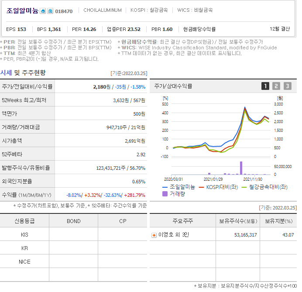Click the 보유주식수(보통) column header
Viewport: 302px width, 292px height.
click(238, 221)
